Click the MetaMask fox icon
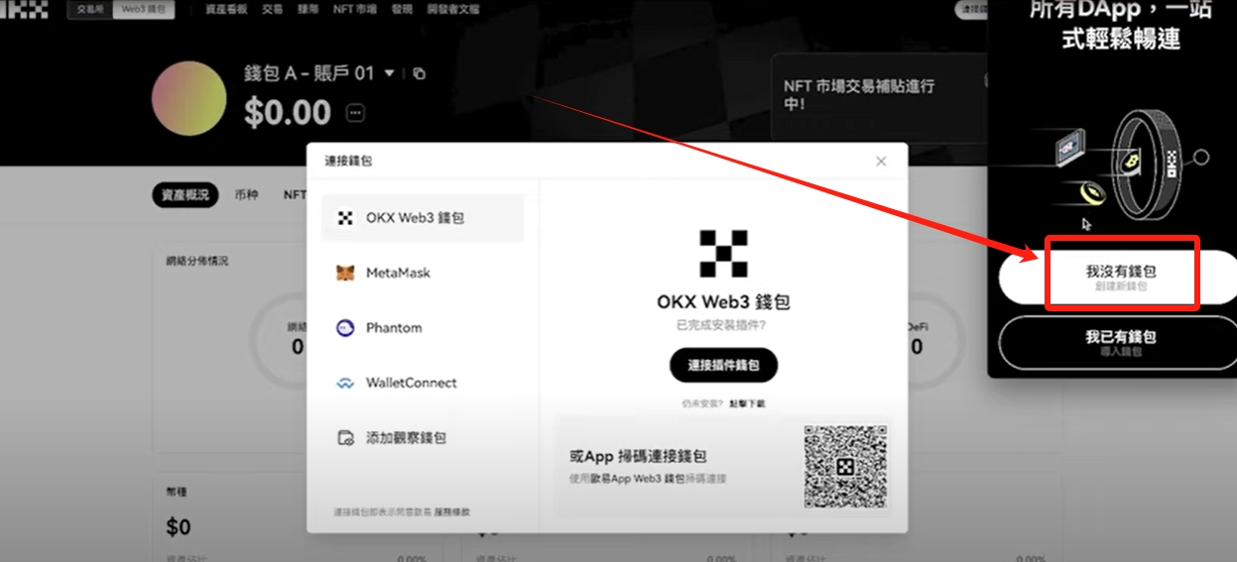This screenshot has height=562, width=1237. tap(345, 273)
